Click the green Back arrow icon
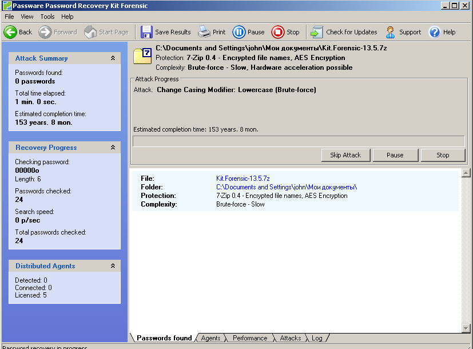 [x=10, y=32]
